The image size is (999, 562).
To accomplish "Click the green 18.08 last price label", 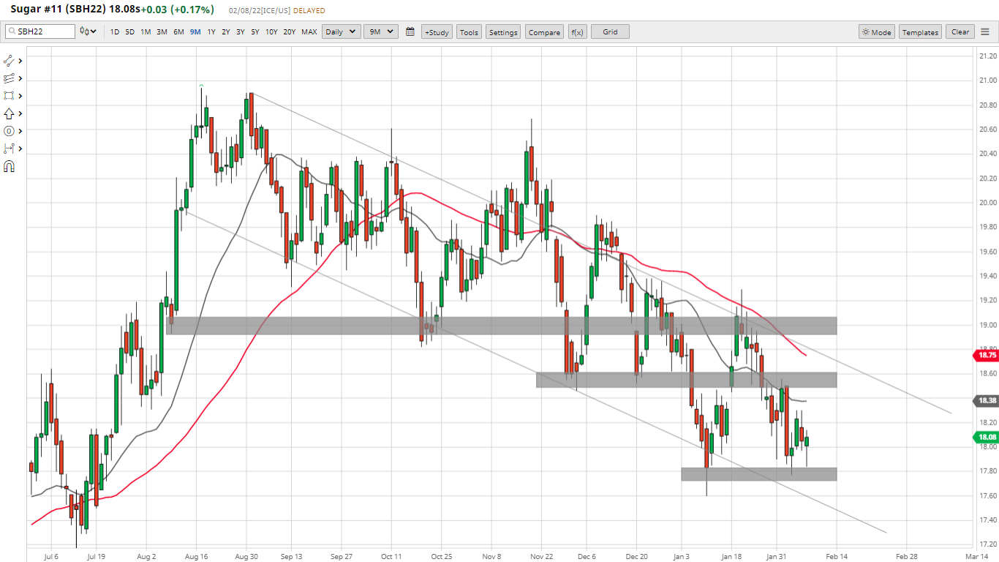I will coord(984,437).
